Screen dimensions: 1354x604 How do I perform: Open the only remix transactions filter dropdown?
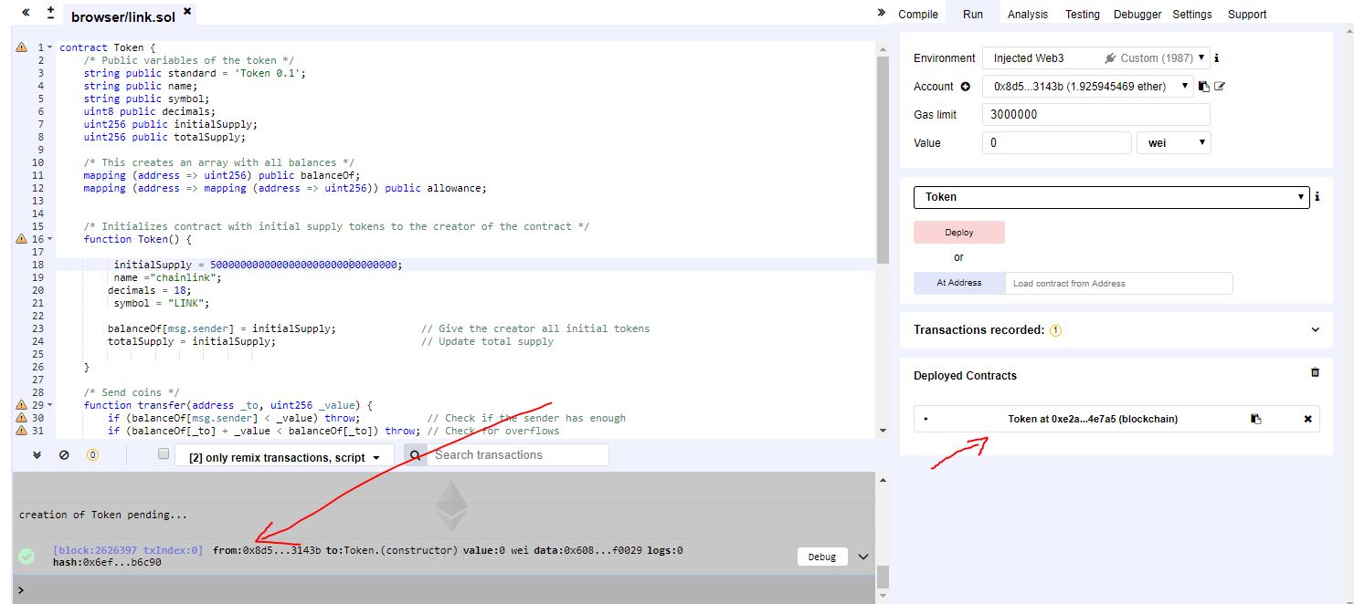(284, 457)
